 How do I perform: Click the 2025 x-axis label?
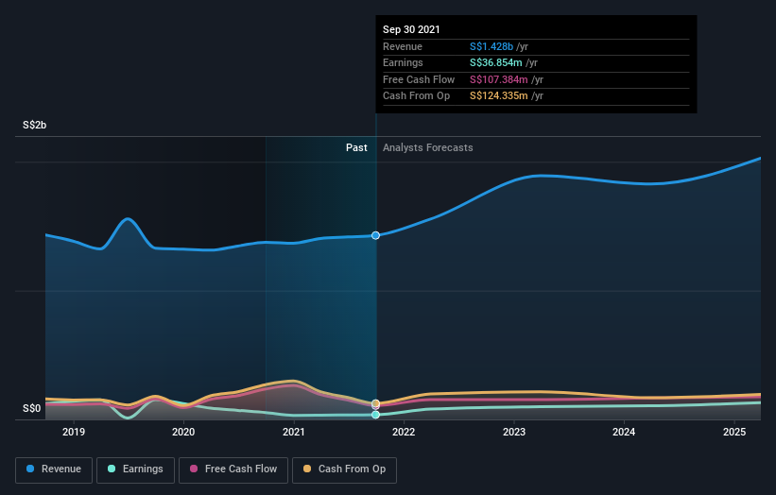pyautogui.click(x=733, y=432)
